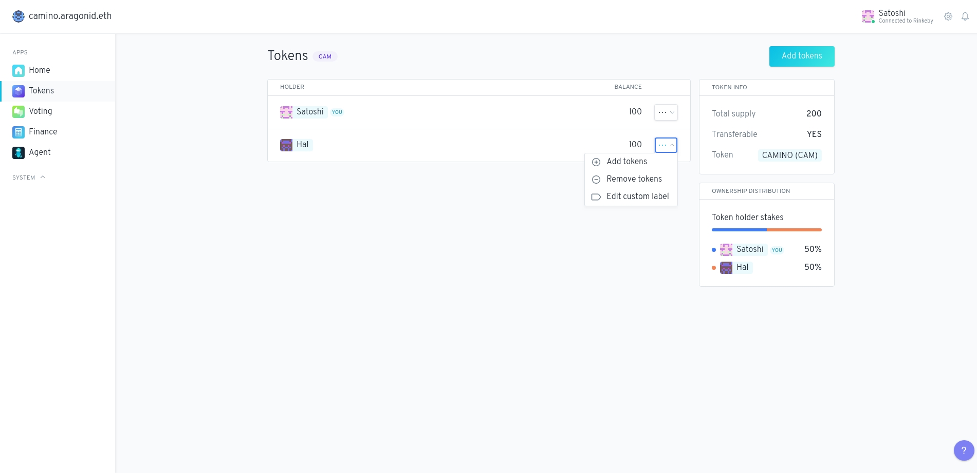
Task: Select Remove tokens menu option
Action: click(x=634, y=179)
